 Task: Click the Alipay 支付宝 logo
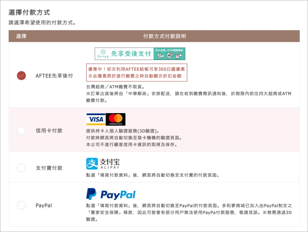point(103,164)
